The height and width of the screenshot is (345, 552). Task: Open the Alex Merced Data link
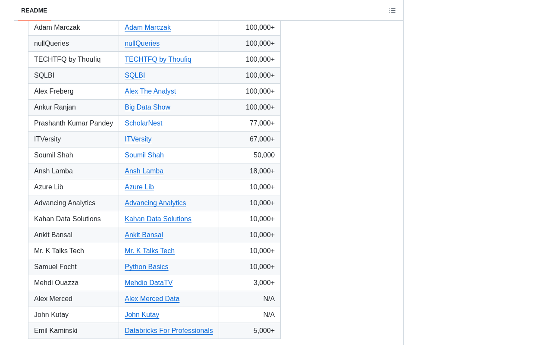tap(152, 299)
